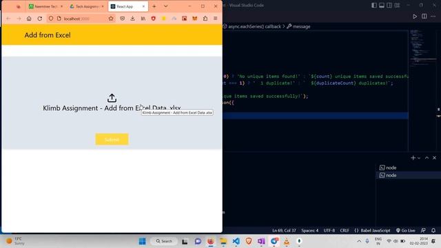This screenshot has width=441, height=248.
Task: Click the Run Code play icon in VS Code
Action: [415, 17]
